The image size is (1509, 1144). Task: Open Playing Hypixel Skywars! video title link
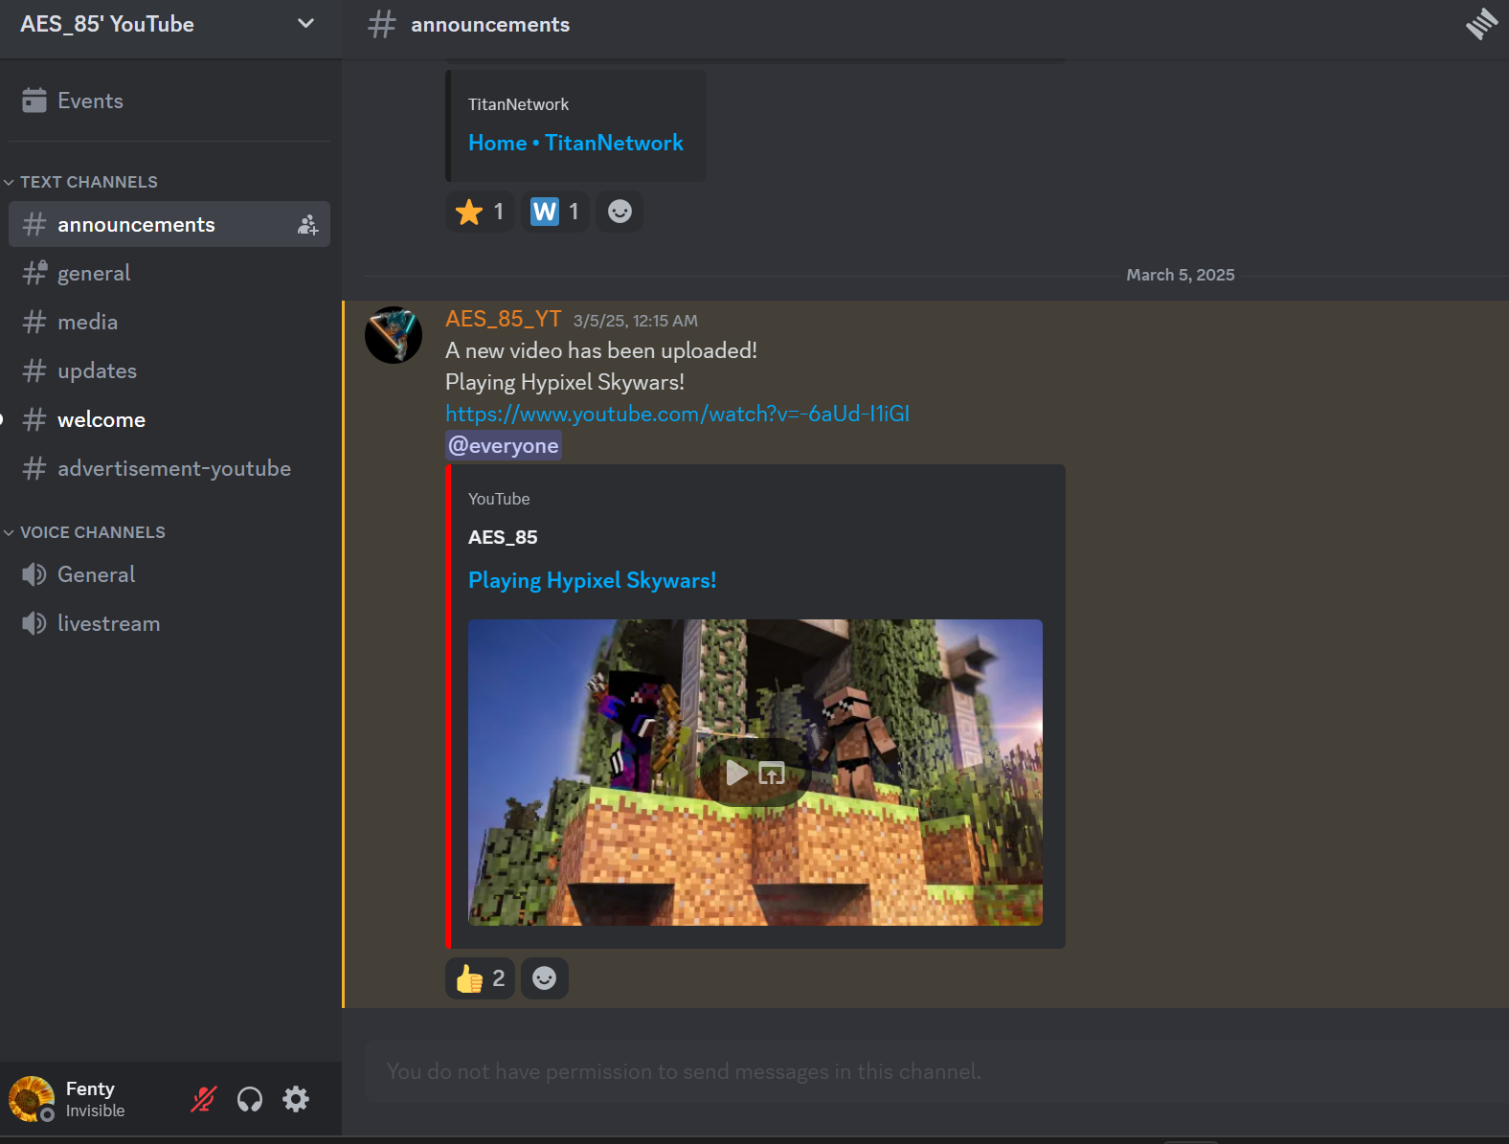pyautogui.click(x=592, y=580)
